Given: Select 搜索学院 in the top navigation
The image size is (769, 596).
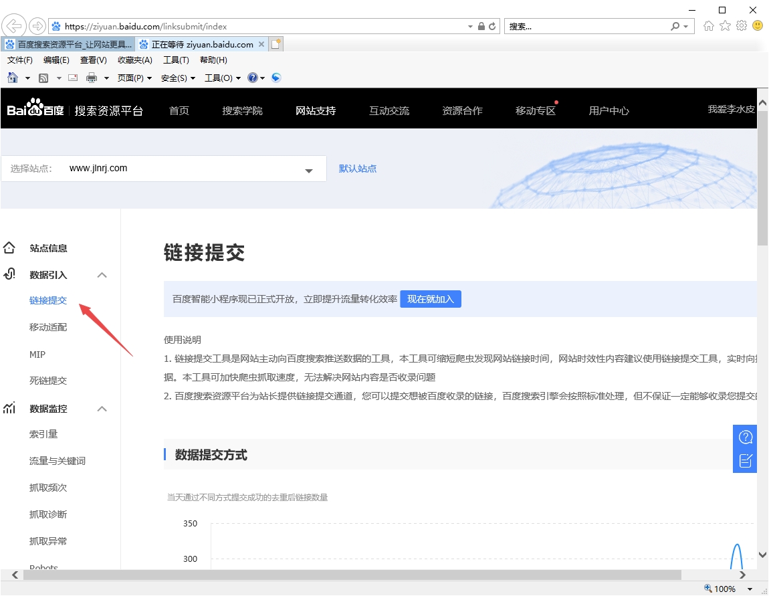Looking at the screenshot, I should click(x=242, y=111).
